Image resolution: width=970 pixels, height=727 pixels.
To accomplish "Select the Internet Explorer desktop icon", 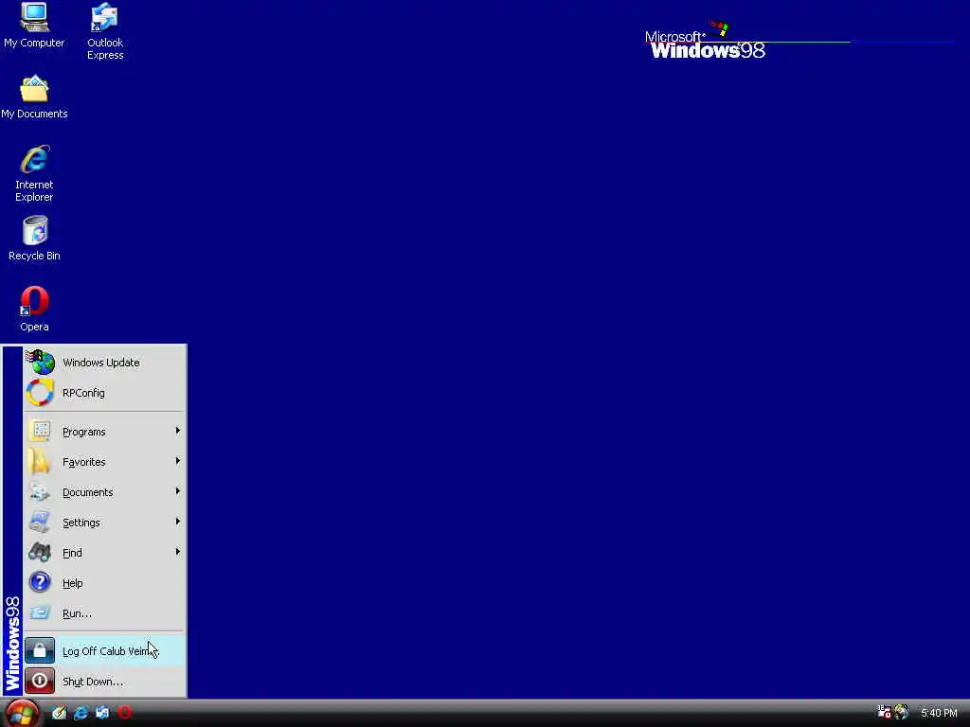I will point(34,173).
